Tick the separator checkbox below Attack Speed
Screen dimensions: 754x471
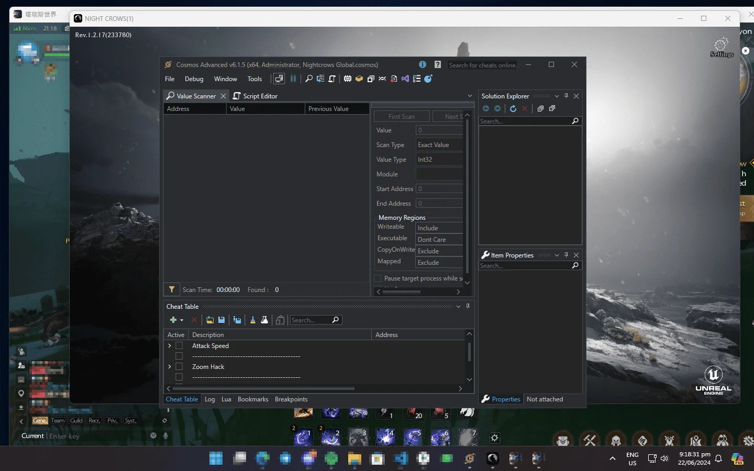coord(179,356)
